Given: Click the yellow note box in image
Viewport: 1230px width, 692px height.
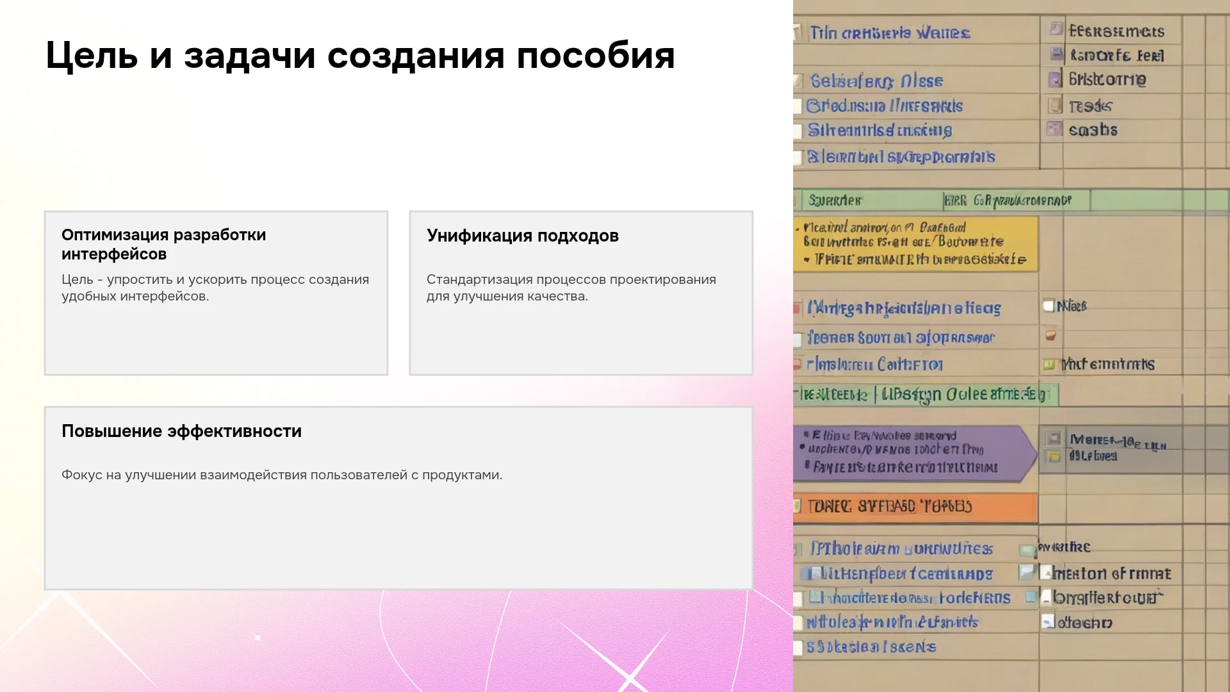Looking at the screenshot, I should pyautogui.click(x=915, y=243).
